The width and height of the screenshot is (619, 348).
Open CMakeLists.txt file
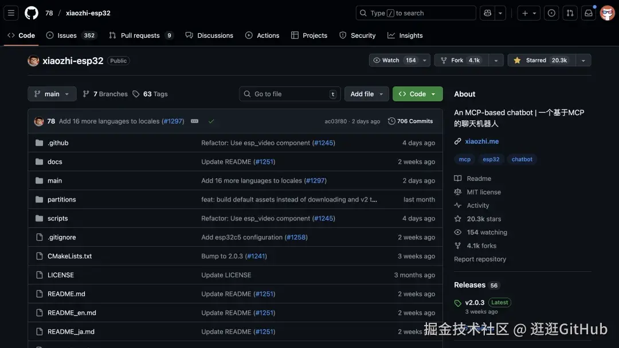[x=69, y=256]
